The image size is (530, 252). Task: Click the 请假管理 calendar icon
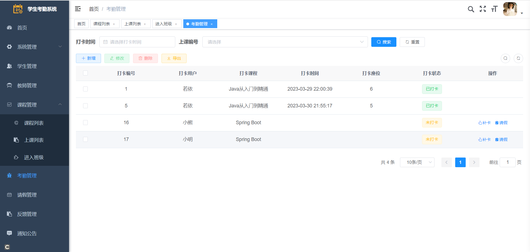coord(9,195)
